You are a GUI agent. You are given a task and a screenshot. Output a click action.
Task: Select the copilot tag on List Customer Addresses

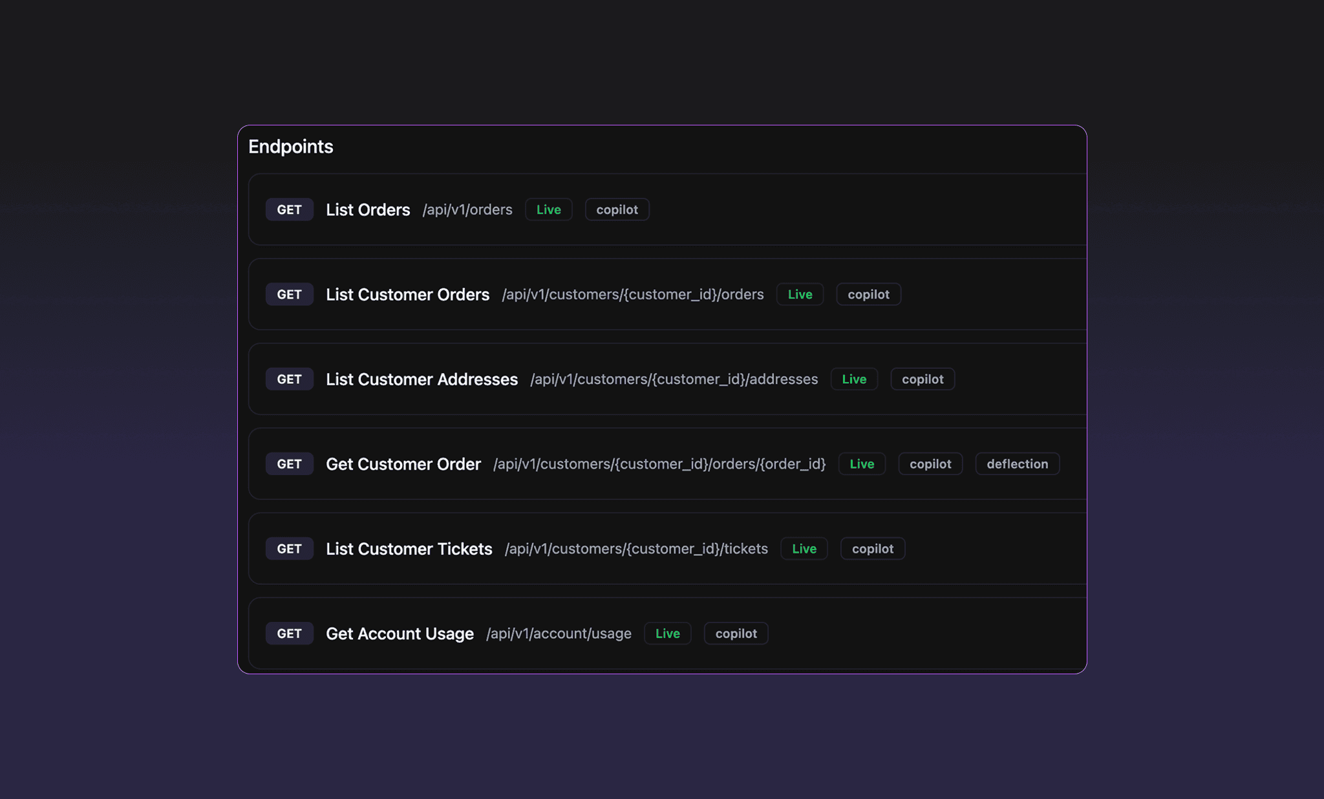pos(923,379)
